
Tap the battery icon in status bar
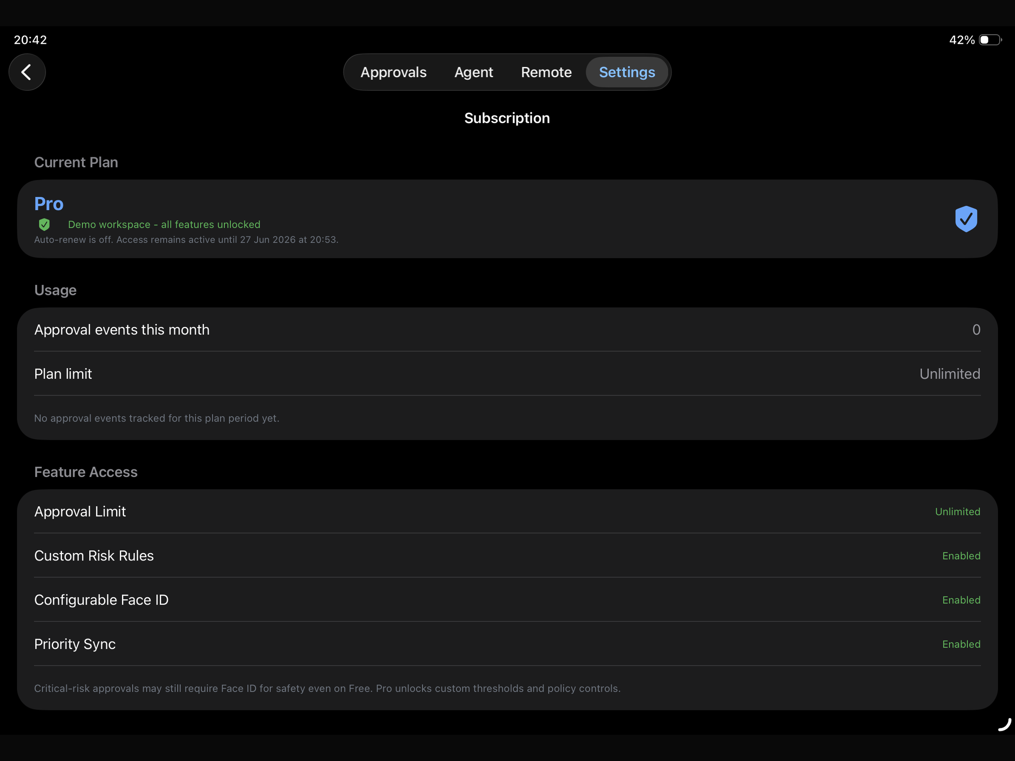click(x=990, y=40)
